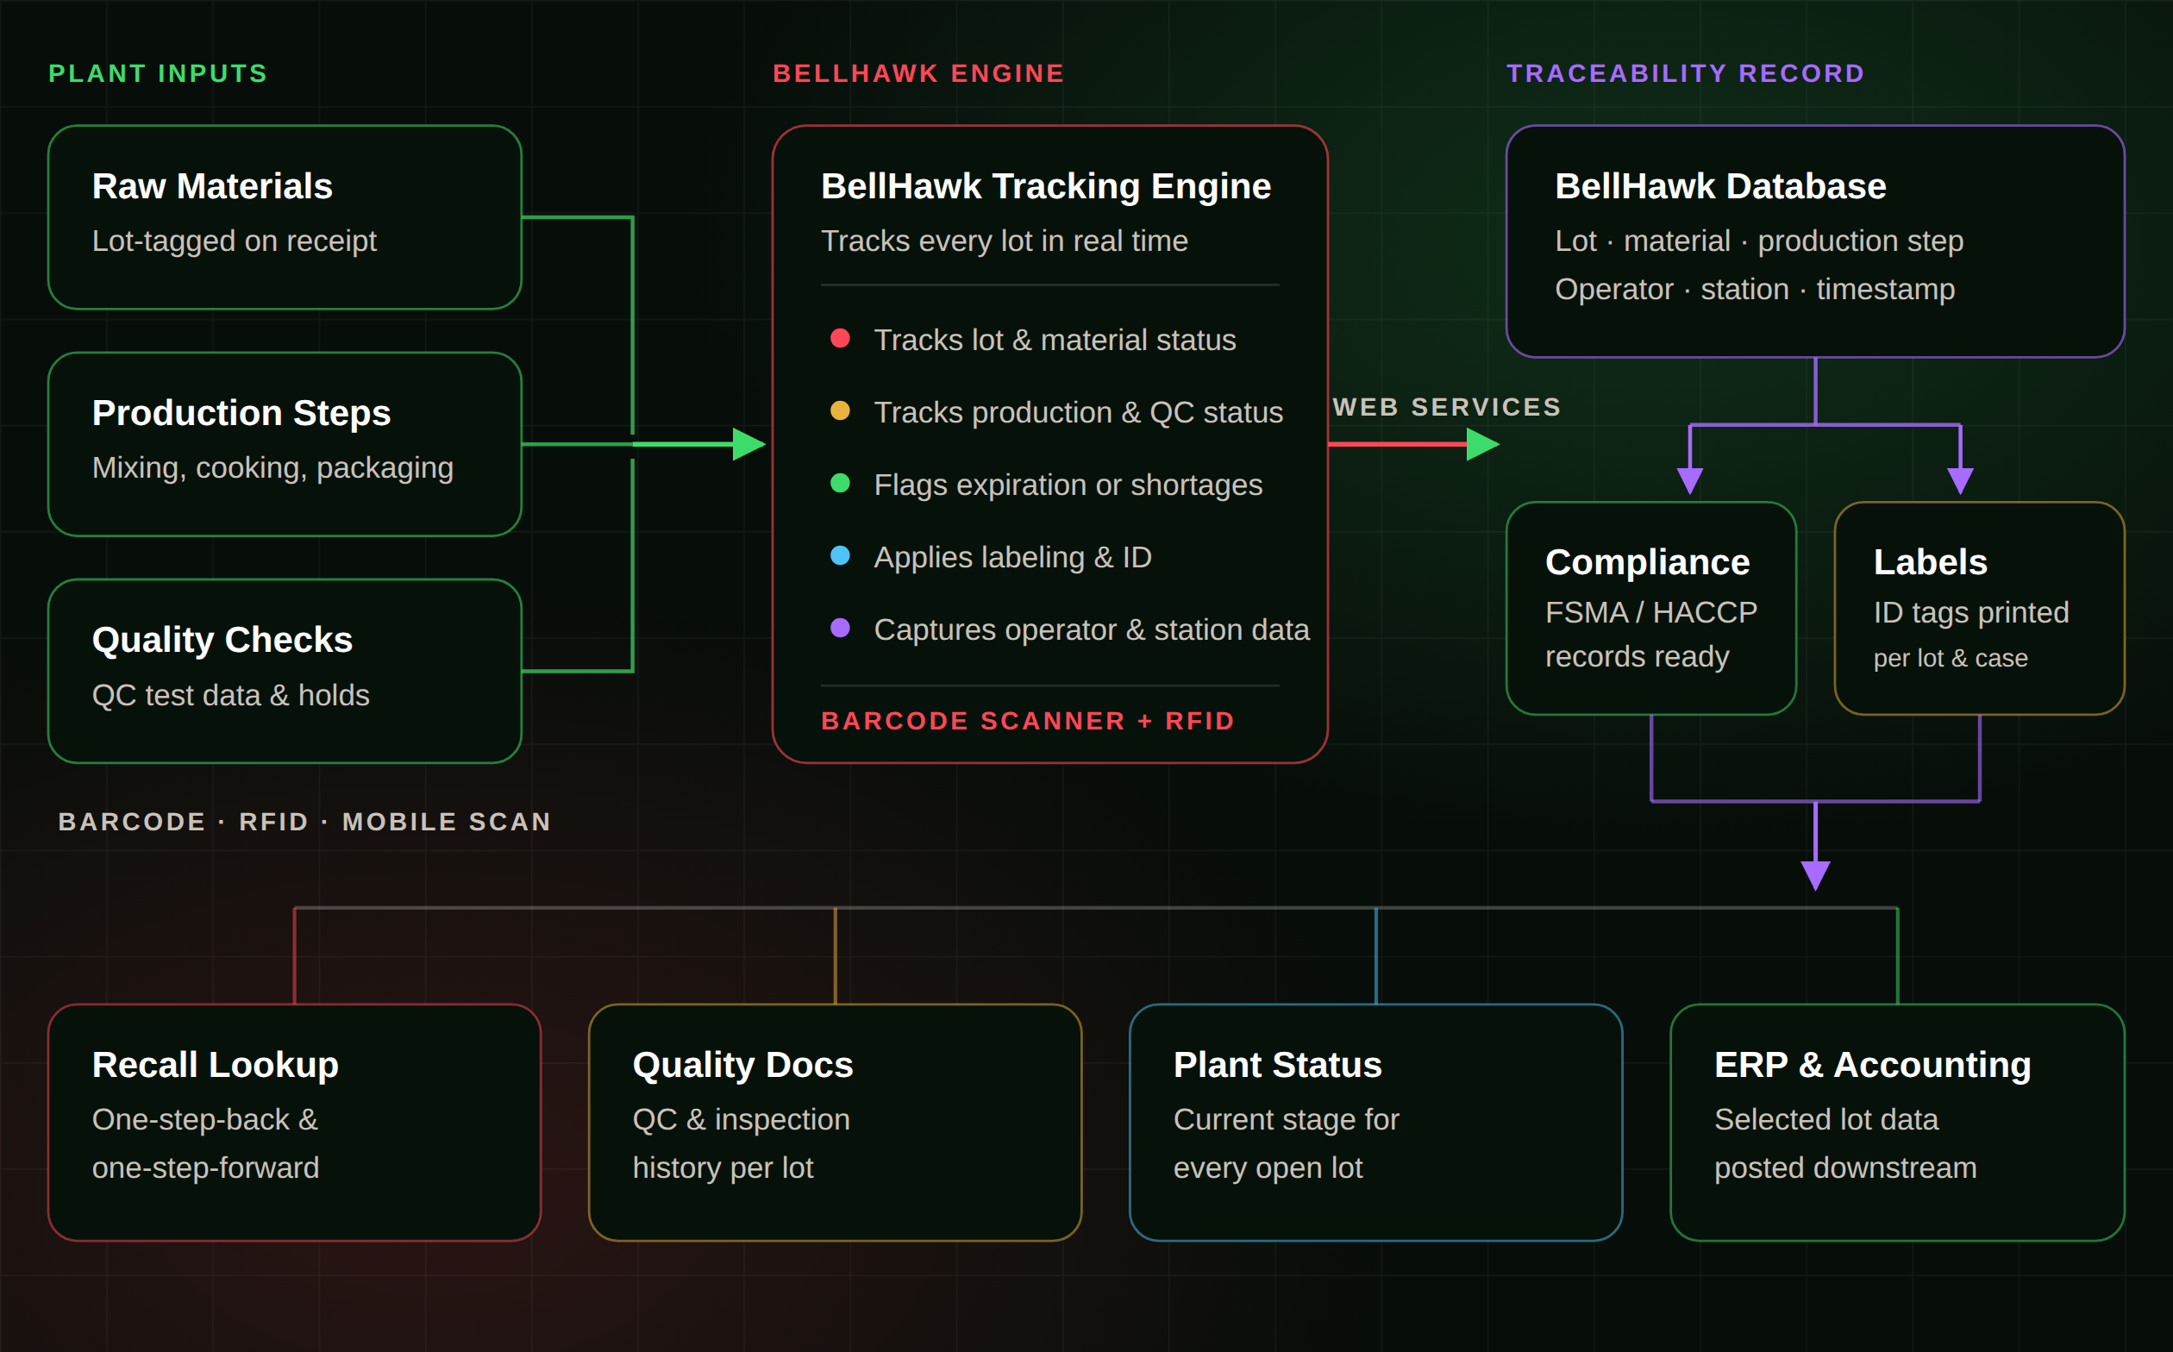Click the red dot beside Tracks lot & material status
The height and width of the screenshot is (1352, 2173).
click(840, 338)
